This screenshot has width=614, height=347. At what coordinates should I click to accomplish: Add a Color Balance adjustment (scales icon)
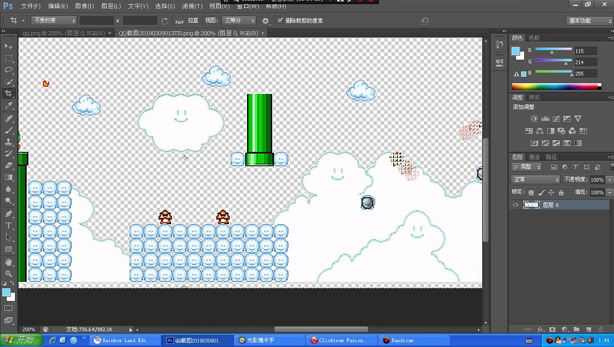pyautogui.click(x=540, y=131)
